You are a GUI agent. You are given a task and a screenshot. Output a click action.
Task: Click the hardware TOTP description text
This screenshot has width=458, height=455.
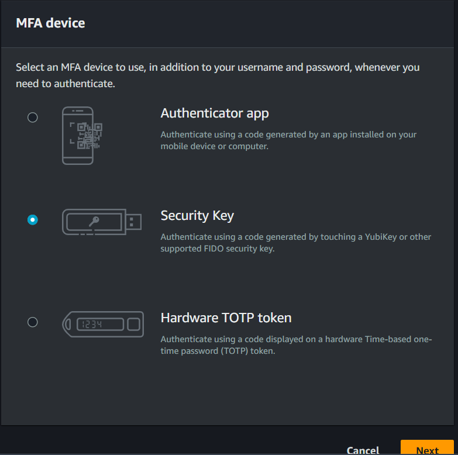pyautogui.click(x=296, y=345)
